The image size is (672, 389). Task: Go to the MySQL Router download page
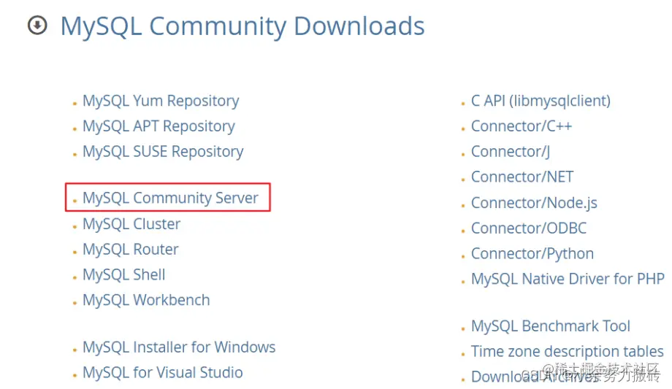pos(130,249)
